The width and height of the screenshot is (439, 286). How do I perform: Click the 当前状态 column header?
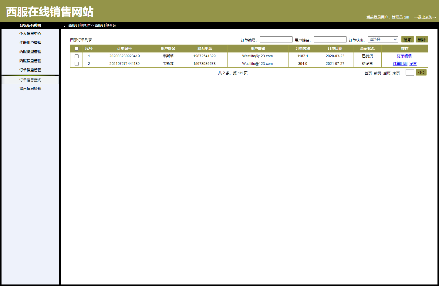tap(367, 49)
